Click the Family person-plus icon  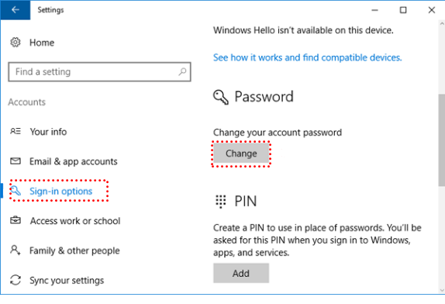click(x=16, y=250)
